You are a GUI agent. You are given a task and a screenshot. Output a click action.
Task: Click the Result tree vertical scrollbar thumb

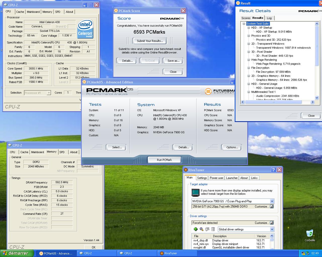317,46
